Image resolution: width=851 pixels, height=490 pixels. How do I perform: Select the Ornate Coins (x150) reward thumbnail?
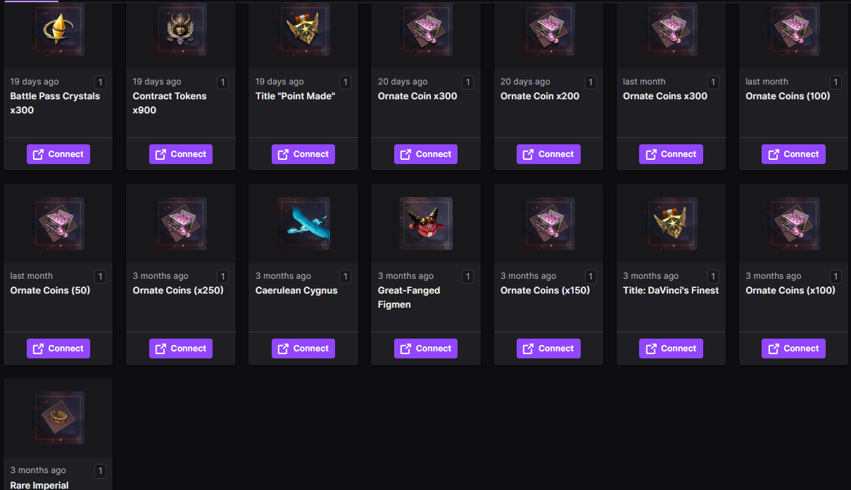(548, 223)
